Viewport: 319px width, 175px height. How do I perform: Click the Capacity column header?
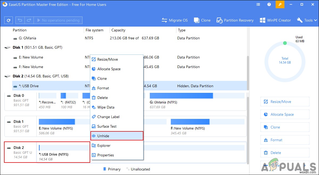(x=118, y=30)
